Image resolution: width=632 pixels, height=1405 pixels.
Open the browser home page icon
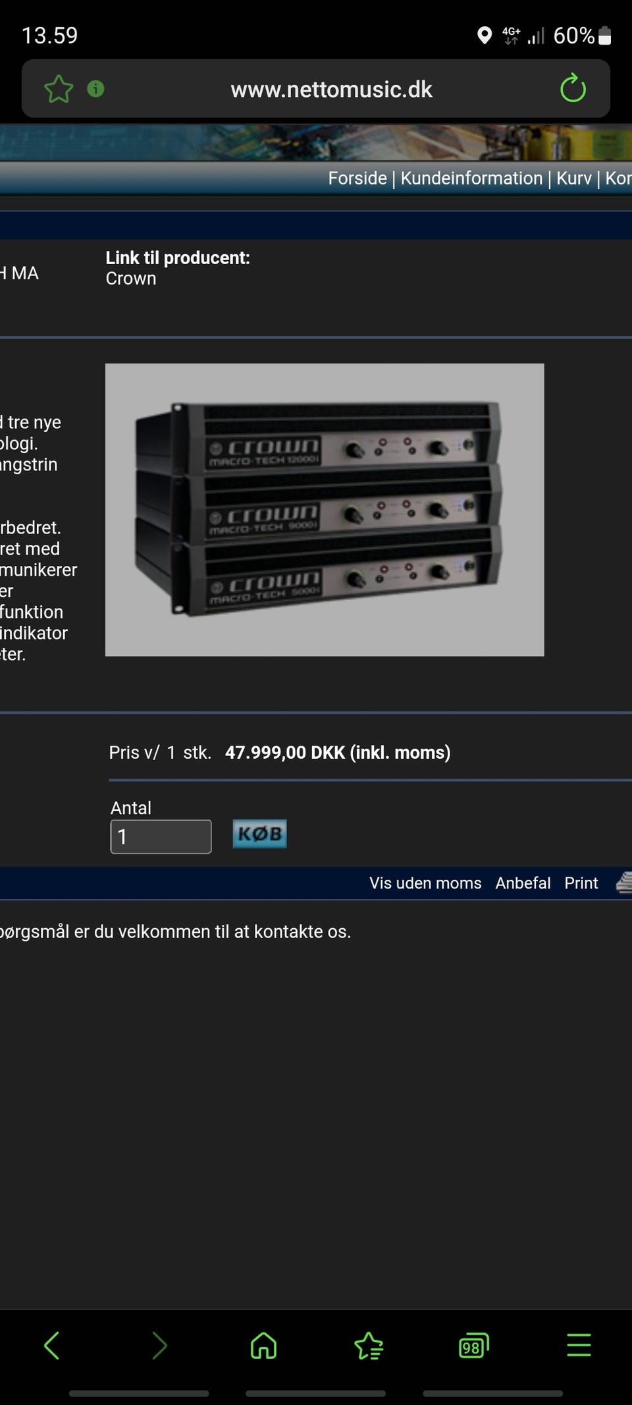pos(263,1345)
